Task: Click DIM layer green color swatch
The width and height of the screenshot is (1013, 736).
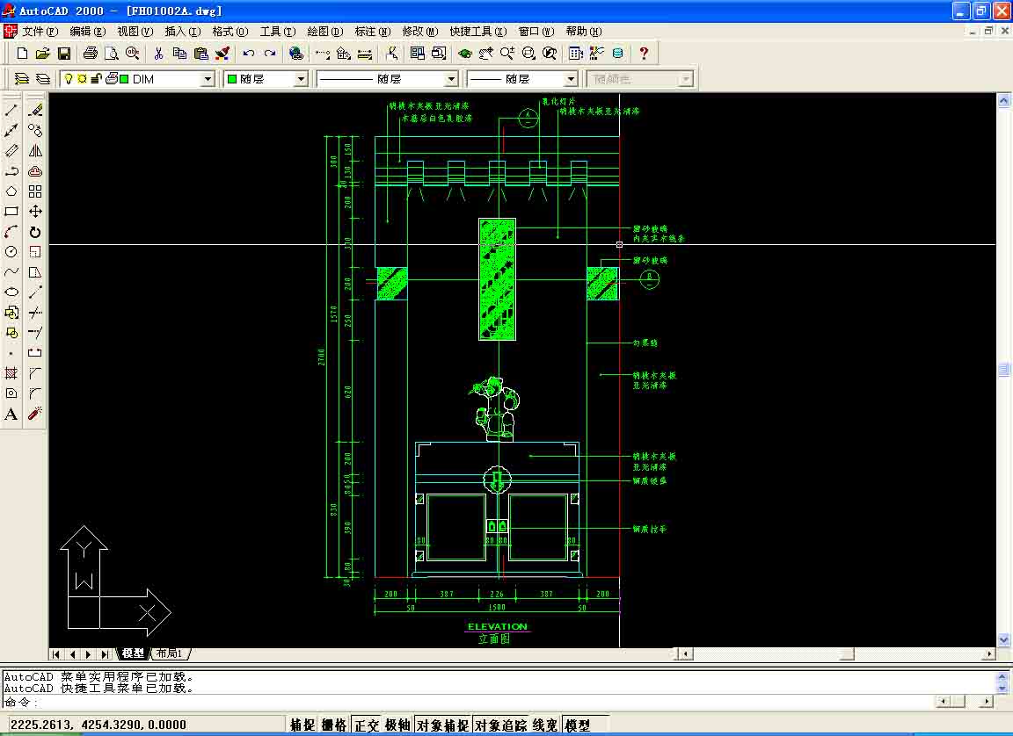Action: (123, 79)
